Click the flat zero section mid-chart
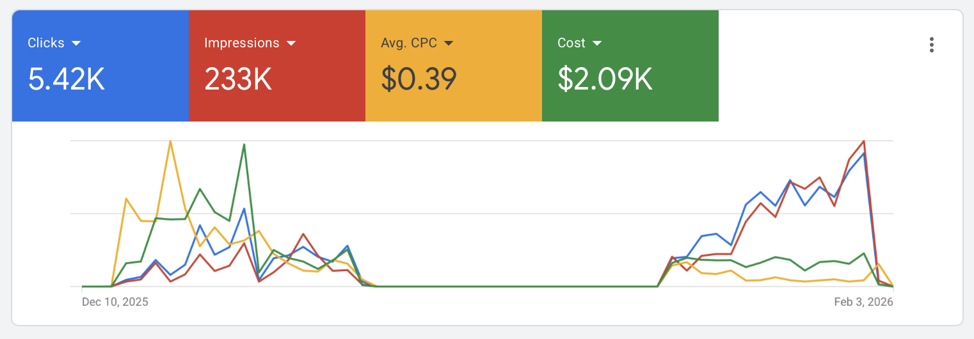Viewport: 974px width, 339px height. (x=512, y=286)
